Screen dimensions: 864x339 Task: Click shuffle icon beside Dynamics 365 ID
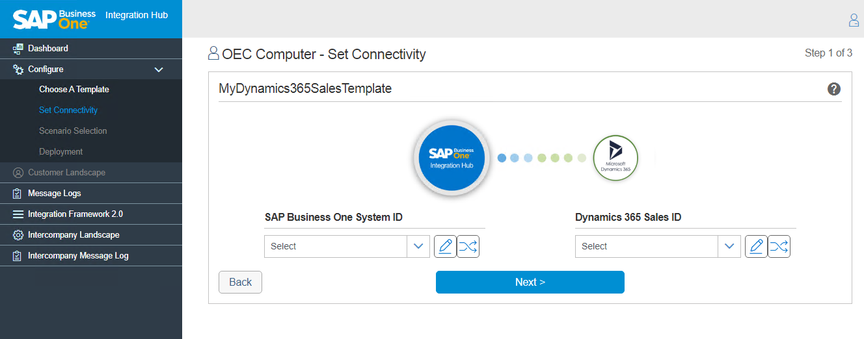pos(779,246)
